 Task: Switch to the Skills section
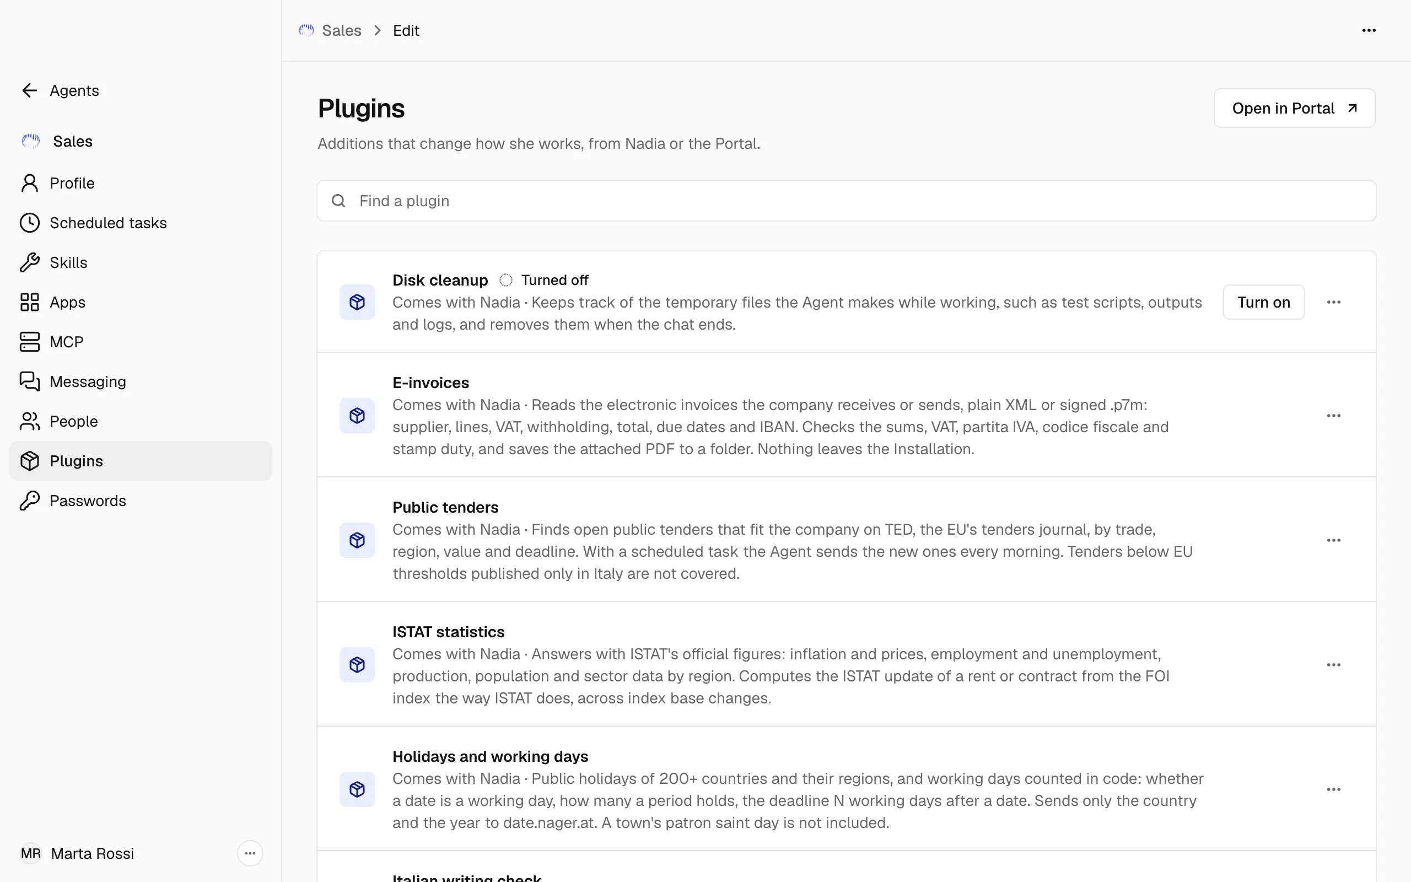point(141,262)
